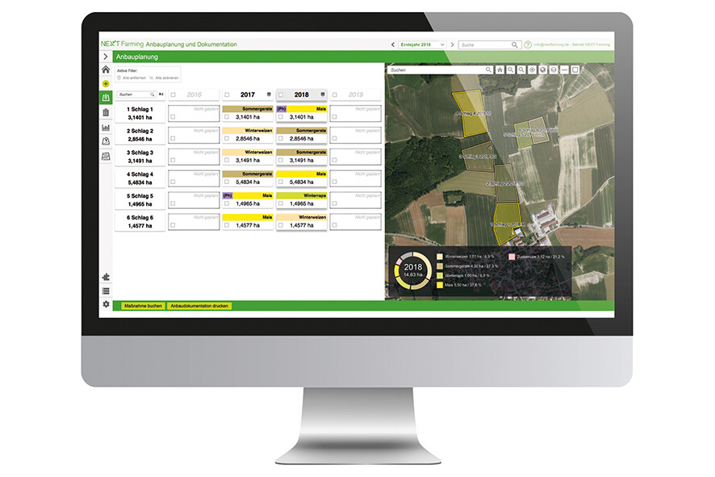Open the map layers stack icon
The height and width of the screenshot is (477, 715).
point(554,70)
